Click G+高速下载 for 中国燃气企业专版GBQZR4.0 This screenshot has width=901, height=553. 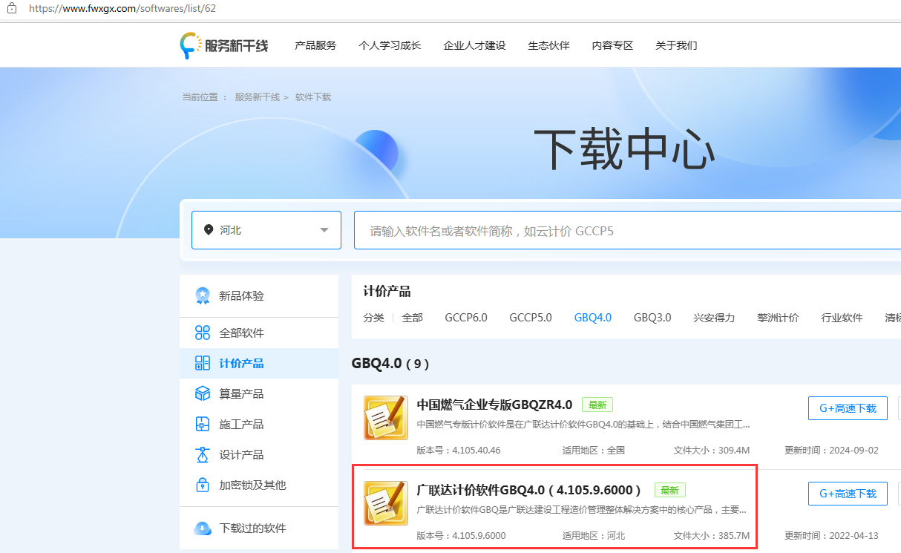[x=848, y=408]
